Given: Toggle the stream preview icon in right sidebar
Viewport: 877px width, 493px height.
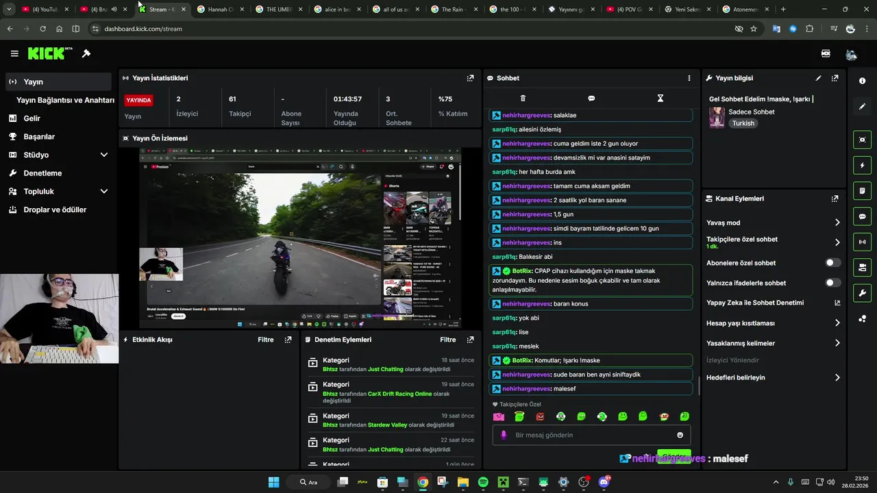Looking at the screenshot, I should [862, 140].
